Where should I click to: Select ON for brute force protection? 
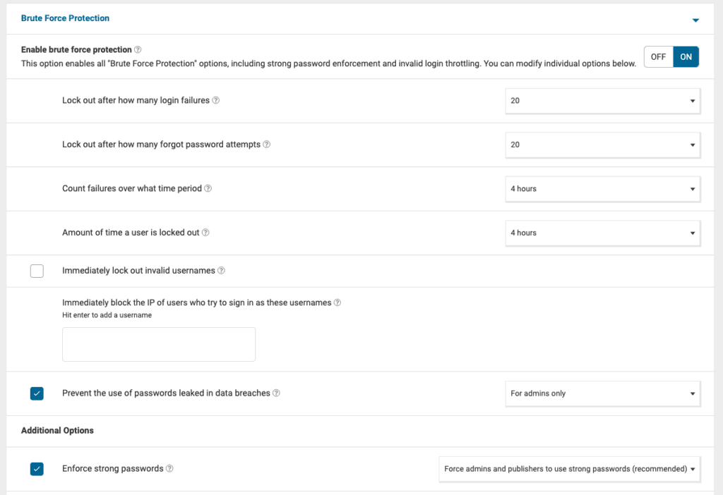[686, 57]
